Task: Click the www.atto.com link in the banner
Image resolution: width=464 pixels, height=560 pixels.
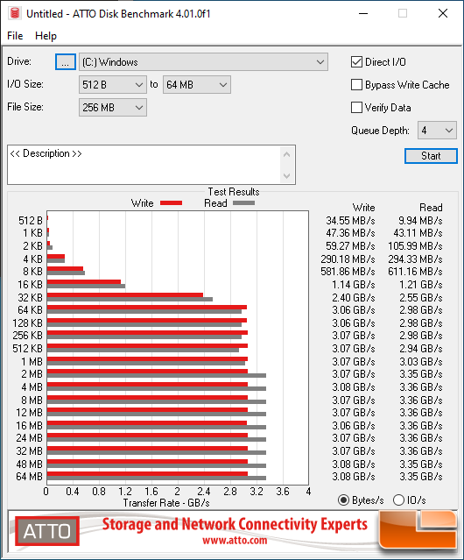Action: (x=235, y=541)
